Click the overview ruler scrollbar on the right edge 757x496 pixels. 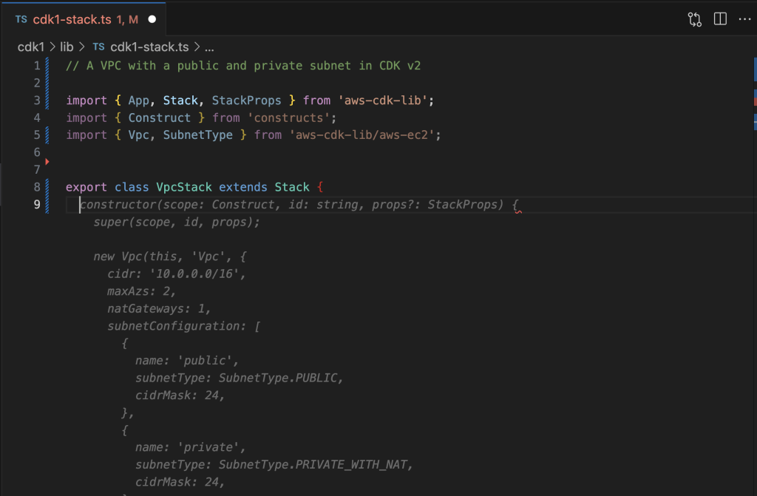(x=755, y=275)
